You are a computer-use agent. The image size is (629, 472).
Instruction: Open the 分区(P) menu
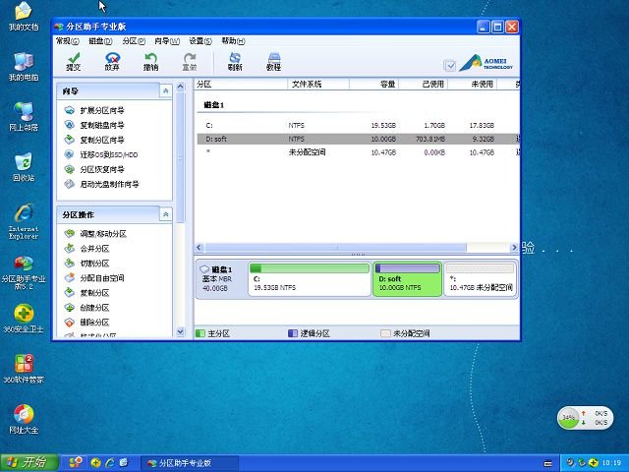point(134,41)
